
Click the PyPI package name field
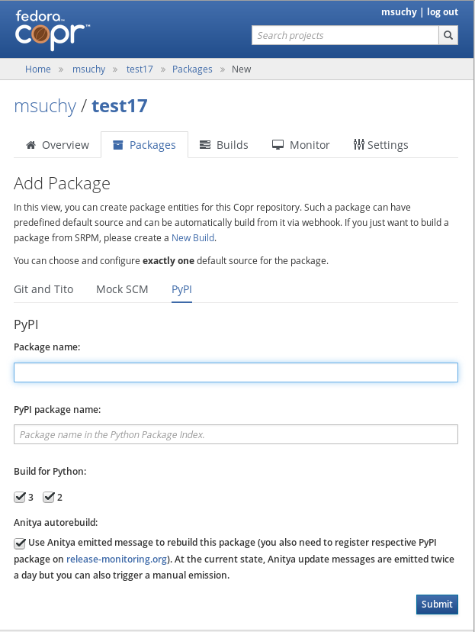(236, 434)
